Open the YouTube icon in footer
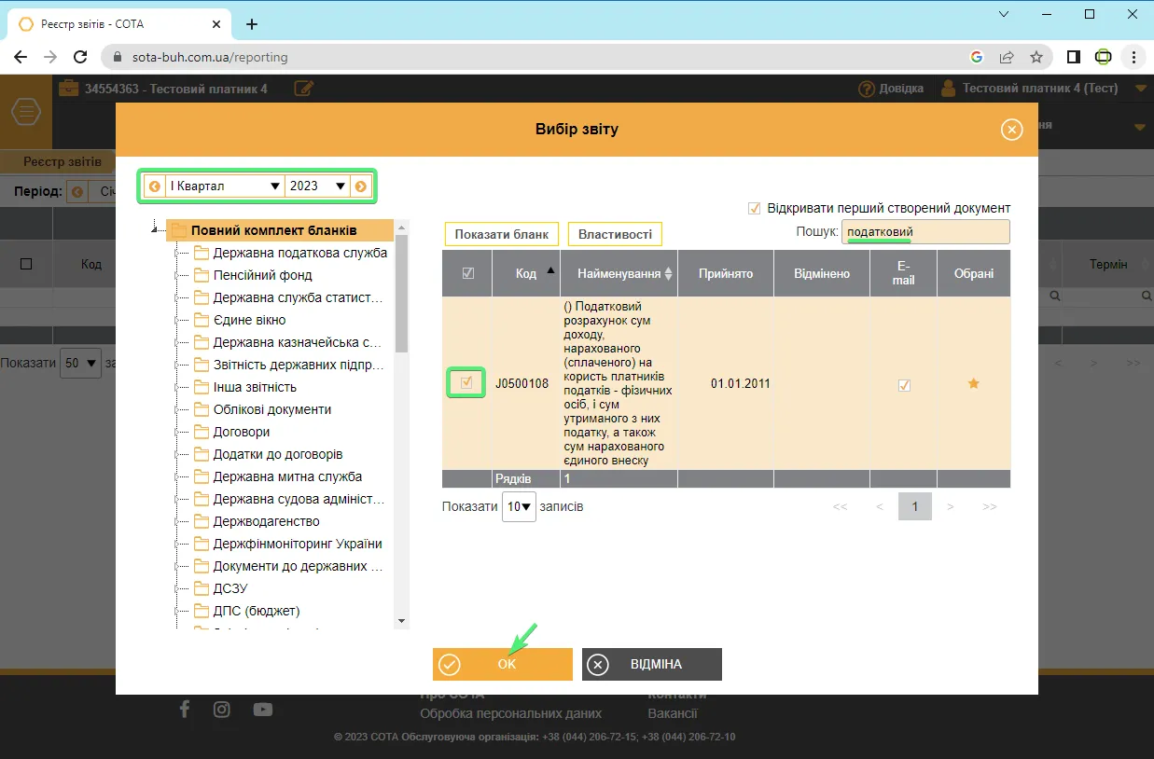The width and height of the screenshot is (1154, 759). [x=263, y=710]
